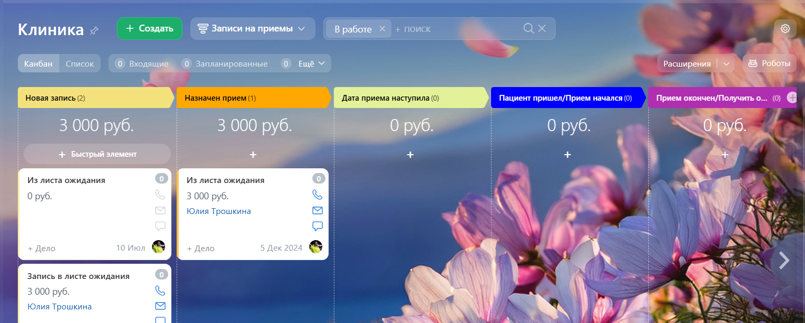Image resolution: width=805 pixels, height=323 pixels.
Task: Open the Расширения dropdown arrow
Action: point(726,63)
